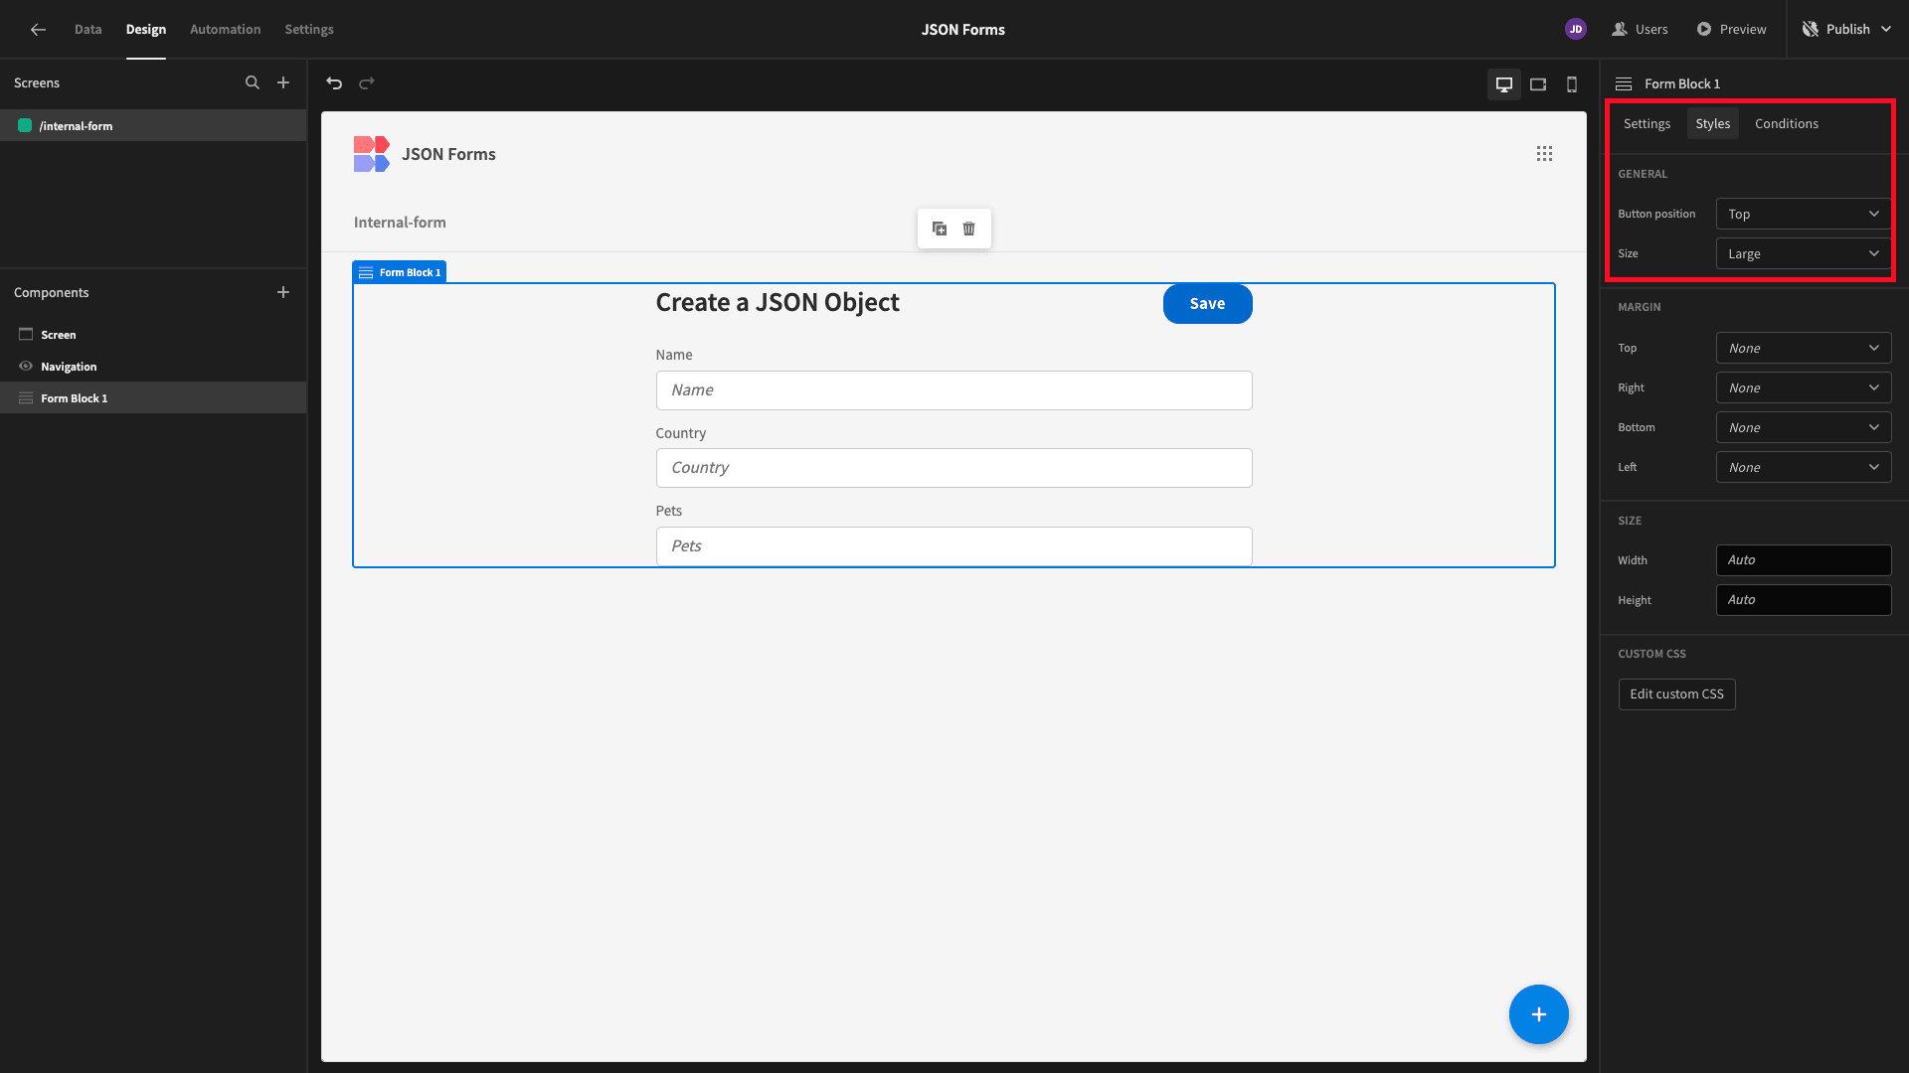Open the margin Left dropdown

1804,467
